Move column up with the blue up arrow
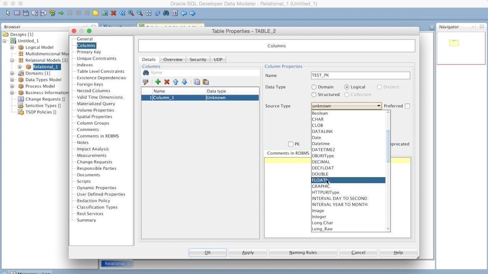 tap(176, 82)
